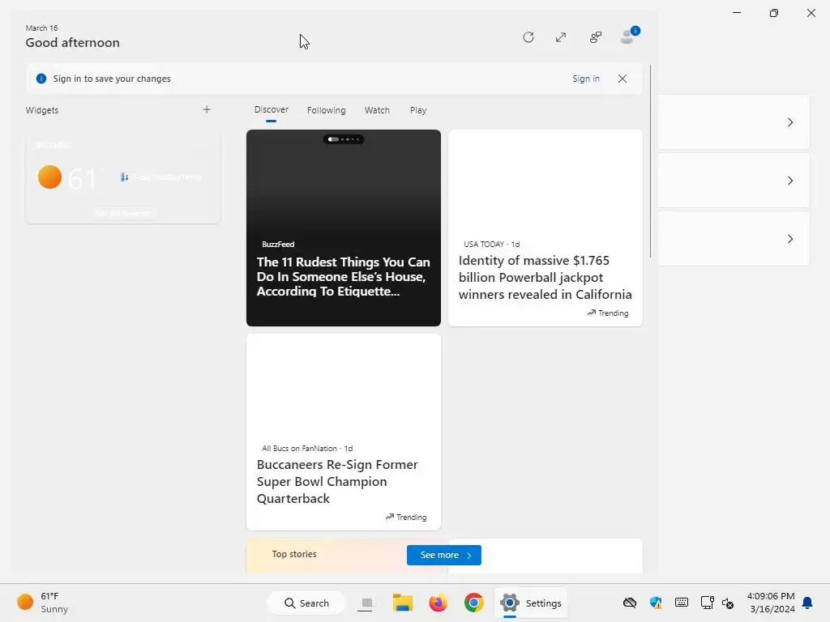The image size is (830, 622).
Task: Click the muted volume tray icon
Action: click(728, 603)
